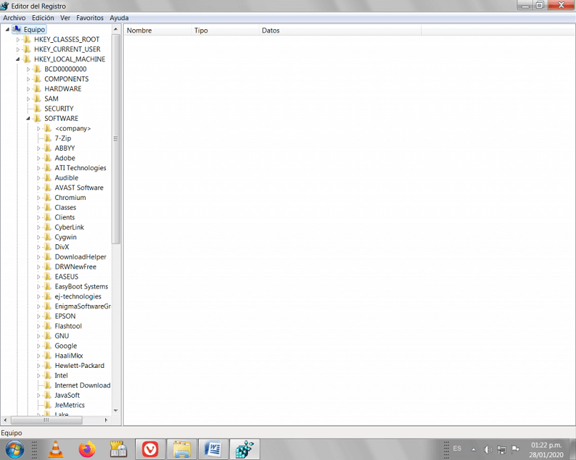Open VLC media player from taskbar
This screenshot has height=460, width=576.
coord(56,449)
